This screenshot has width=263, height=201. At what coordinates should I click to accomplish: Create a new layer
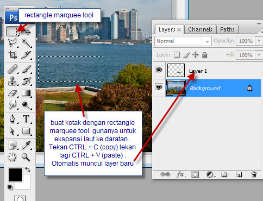click(x=239, y=174)
